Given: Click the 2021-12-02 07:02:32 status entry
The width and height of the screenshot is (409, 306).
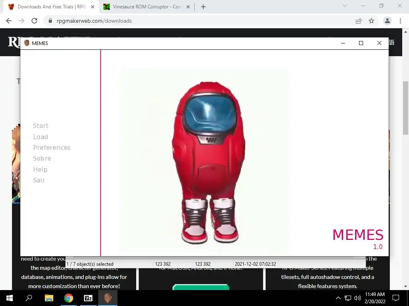Looking at the screenshot, I should coord(255,264).
